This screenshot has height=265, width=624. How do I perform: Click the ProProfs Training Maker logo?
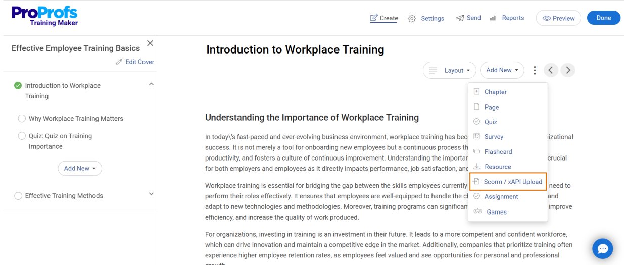tap(45, 16)
